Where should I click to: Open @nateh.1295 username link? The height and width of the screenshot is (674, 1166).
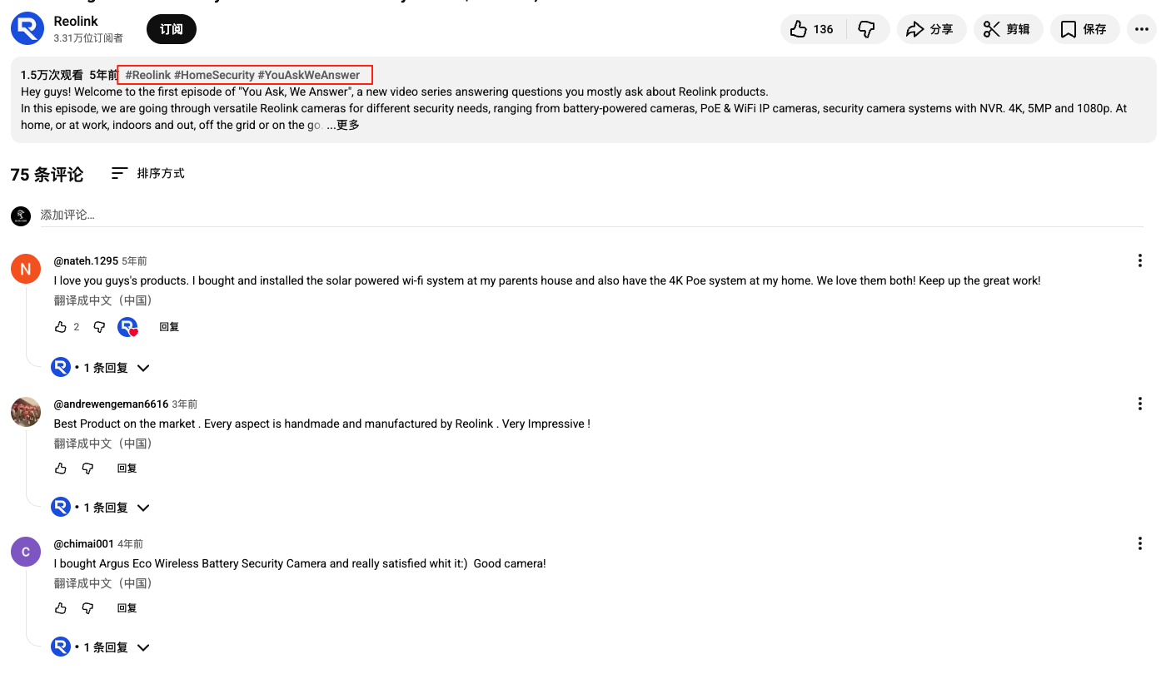[x=86, y=260]
